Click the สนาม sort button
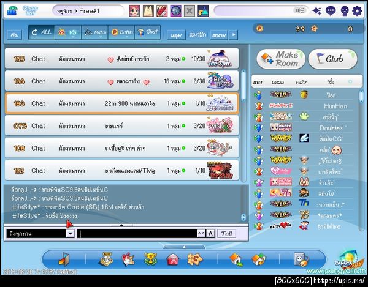Screen dimensions: 368x287 pos(219,35)
